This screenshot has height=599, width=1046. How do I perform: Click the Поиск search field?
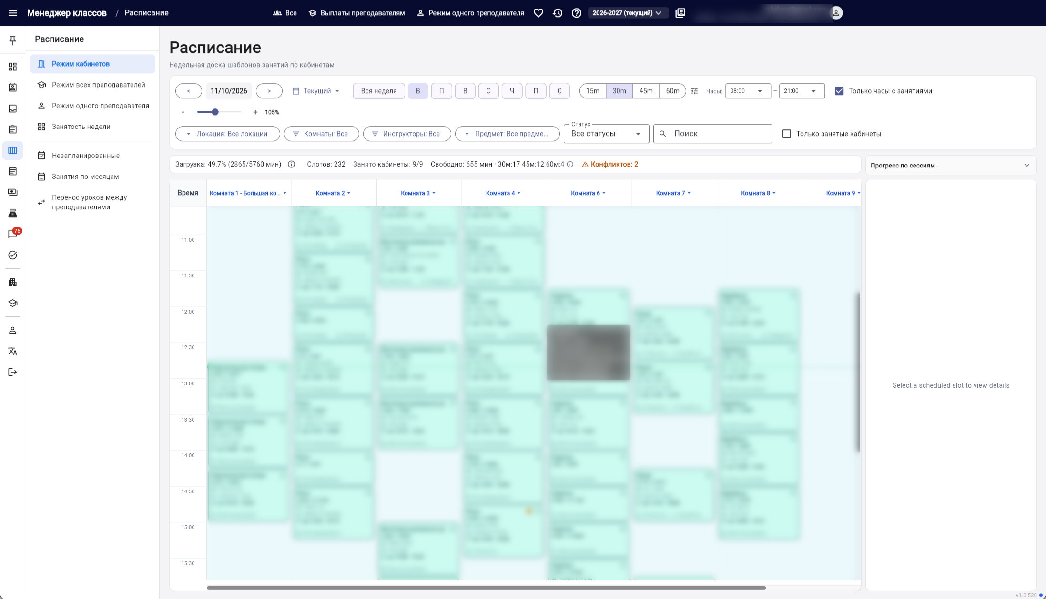[x=713, y=134]
